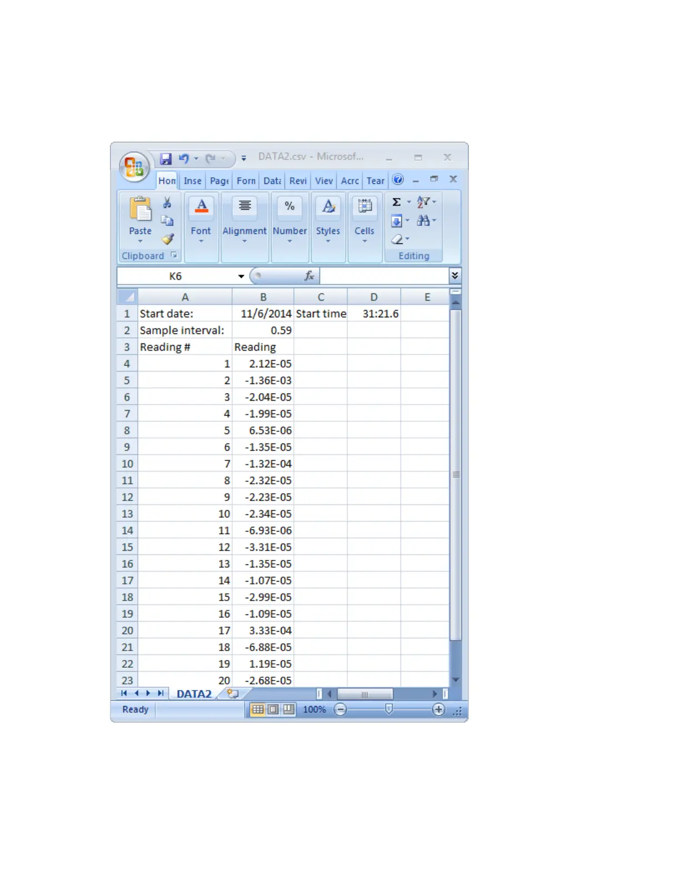Switch to Page Layout view
This screenshot has width=680, height=880.
(273, 709)
